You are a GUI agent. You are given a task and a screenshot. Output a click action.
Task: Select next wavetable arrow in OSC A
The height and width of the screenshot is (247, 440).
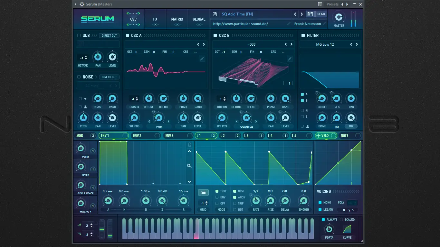[204, 44]
